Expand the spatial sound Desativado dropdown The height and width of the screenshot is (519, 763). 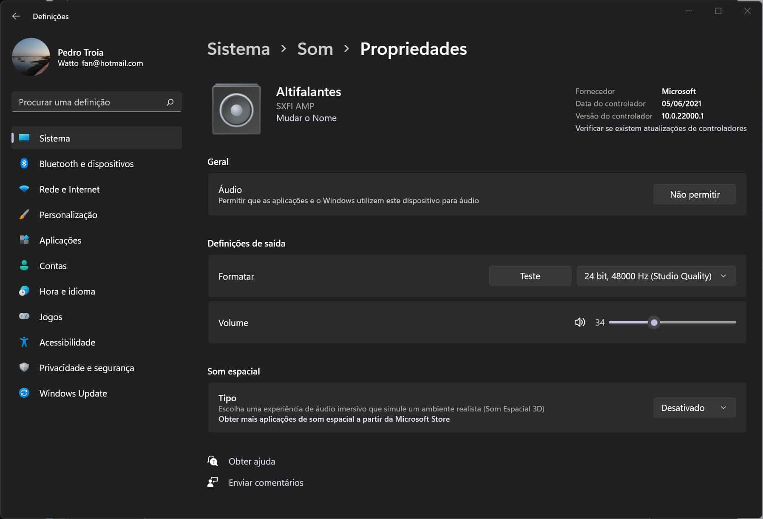coord(694,408)
